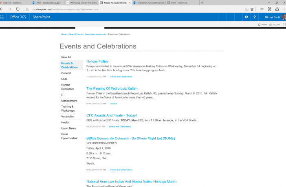
Task: Click Michael Osicki's profile picture
Action: point(284,17)
